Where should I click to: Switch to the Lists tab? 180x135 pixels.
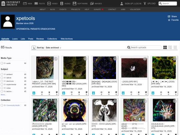pyautogui.click(x=23, y=39)
